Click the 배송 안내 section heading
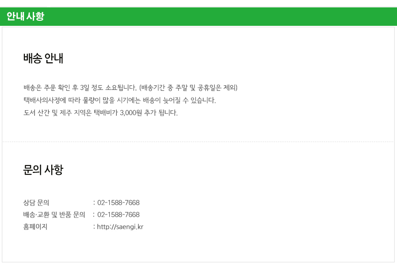 click(x=43, y=58)
